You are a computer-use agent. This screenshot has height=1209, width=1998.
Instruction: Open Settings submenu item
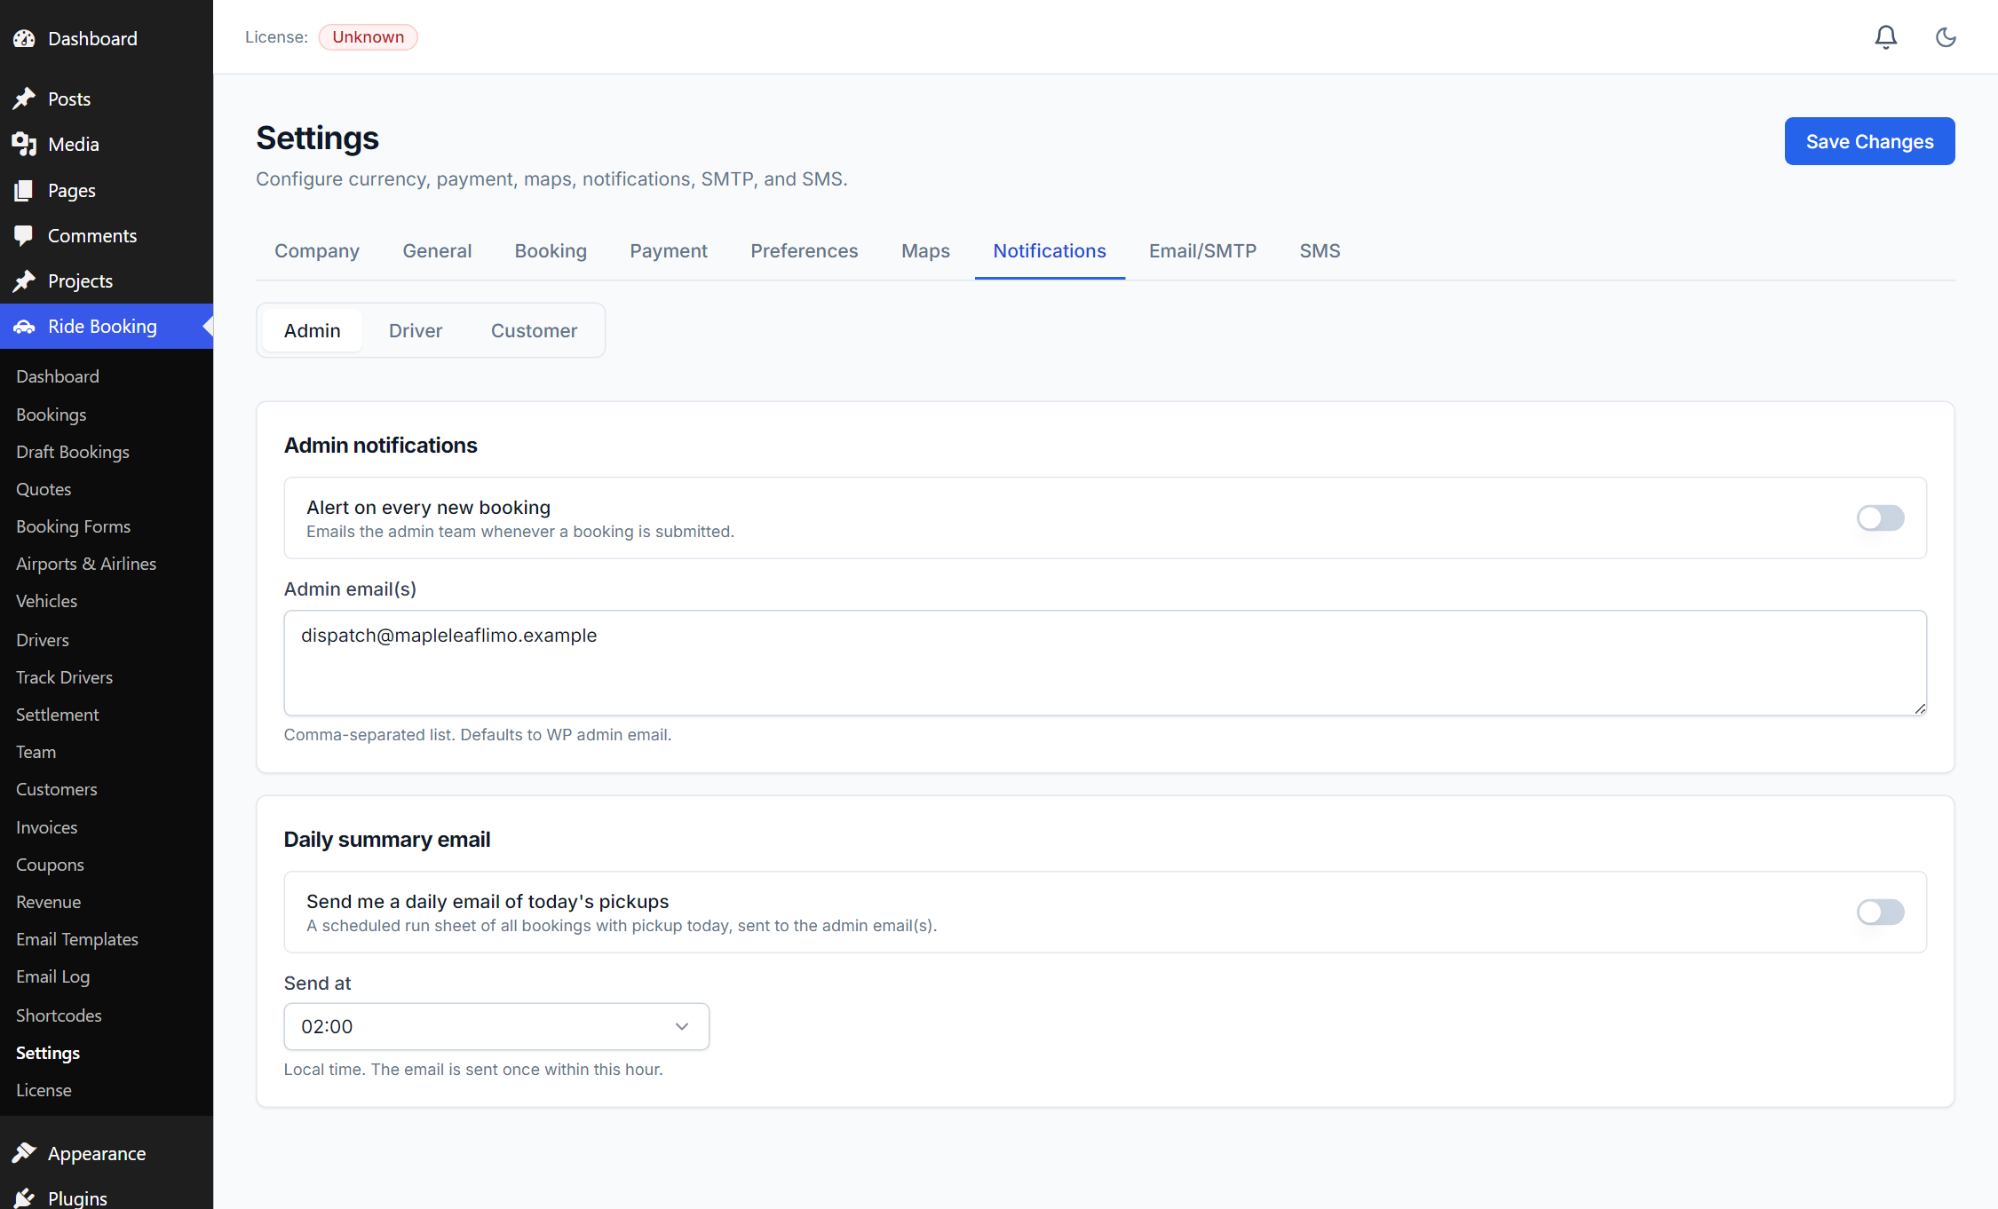click(48, 1053)
